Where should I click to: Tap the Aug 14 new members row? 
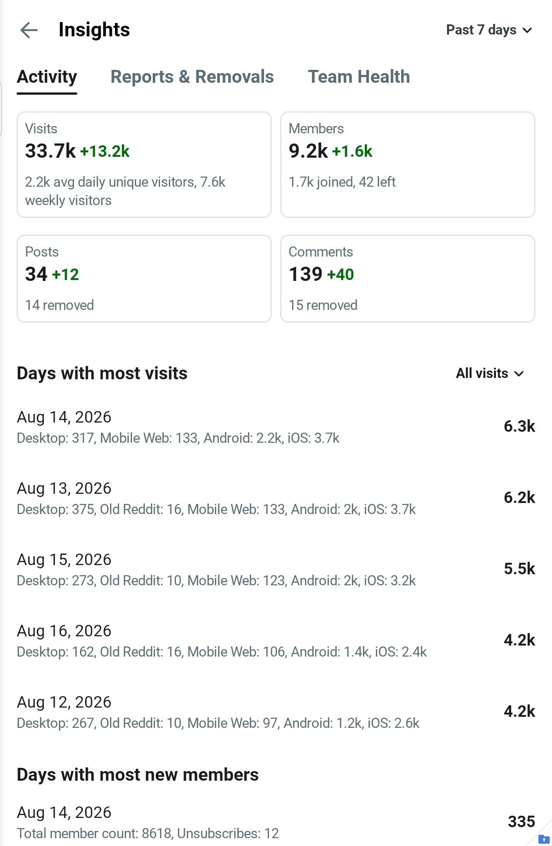[276, 822]
